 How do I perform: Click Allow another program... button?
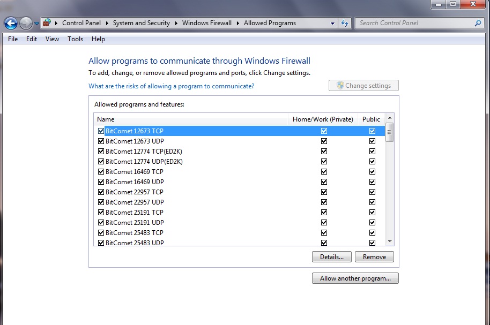pyautogui.click(x=355, y=278)
